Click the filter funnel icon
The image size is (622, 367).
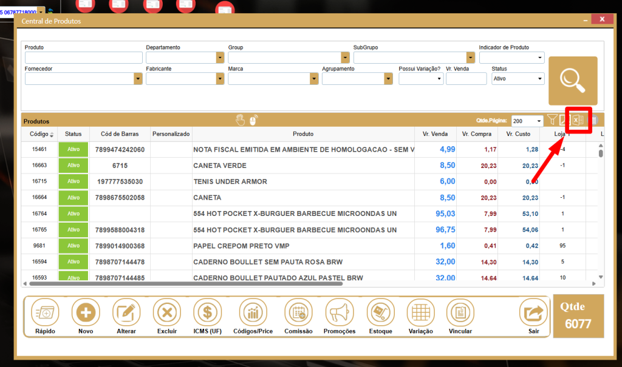(552, 121)
